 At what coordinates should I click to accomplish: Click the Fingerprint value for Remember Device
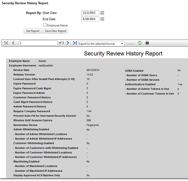92,125
